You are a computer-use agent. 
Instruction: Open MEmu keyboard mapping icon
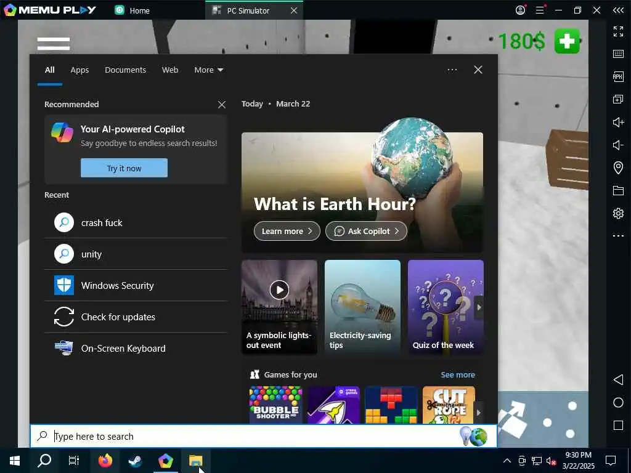pos(618,54)
